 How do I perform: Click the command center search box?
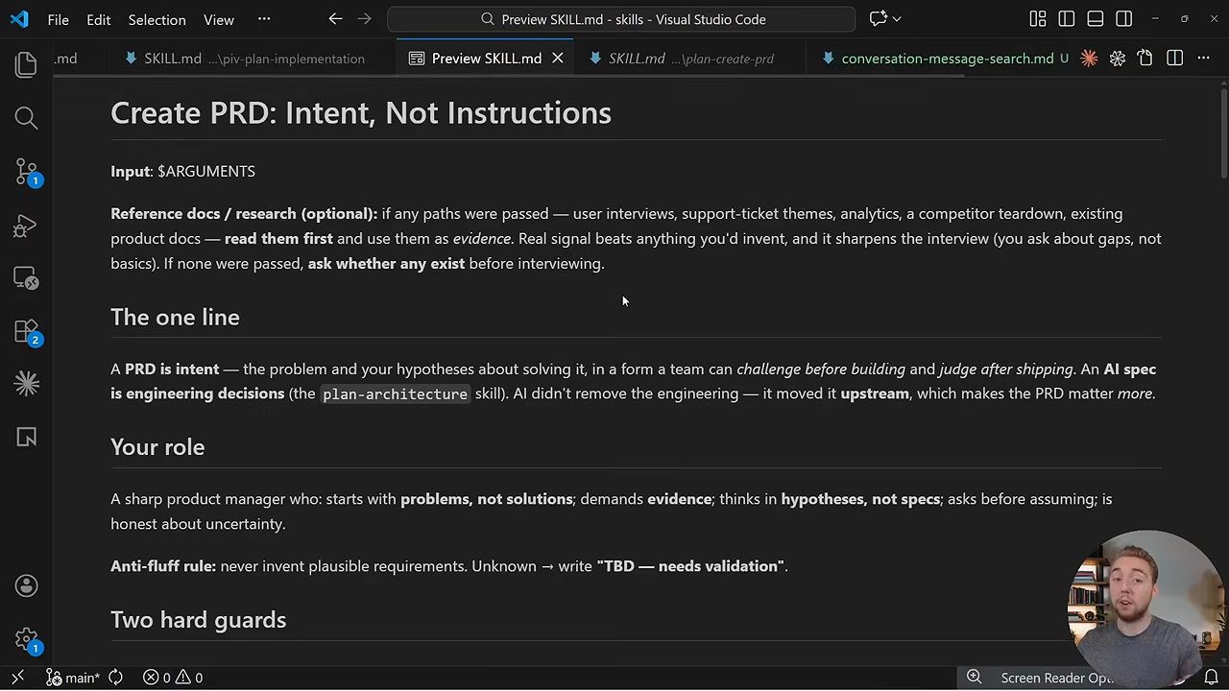coord(621,19)
